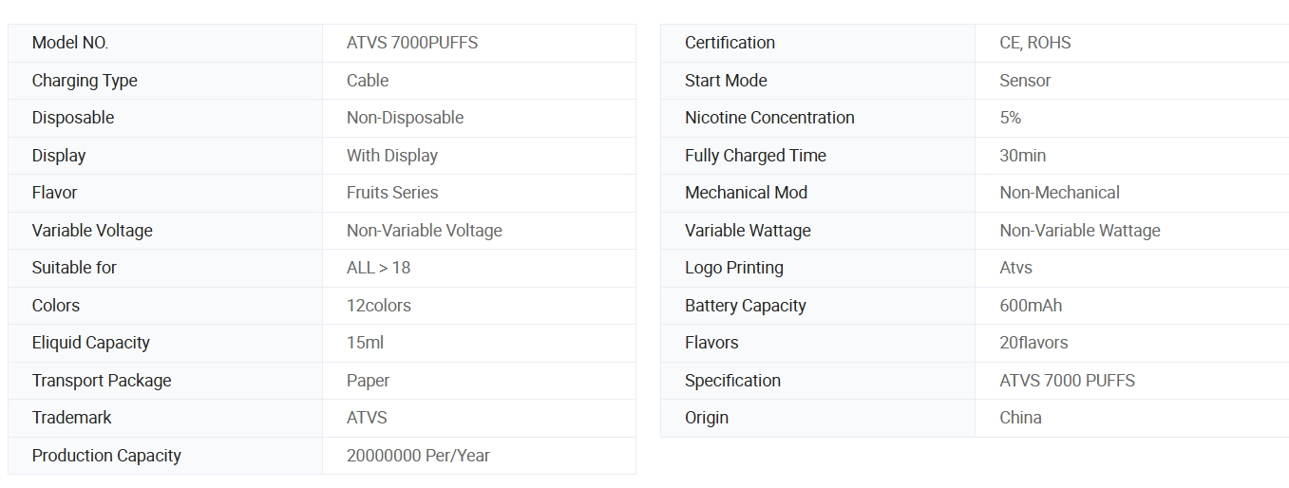Image resolution: width=1289 pixels, height=488 pixels.
Task: Click the Charging Type label
Action: tap(85, 81)
